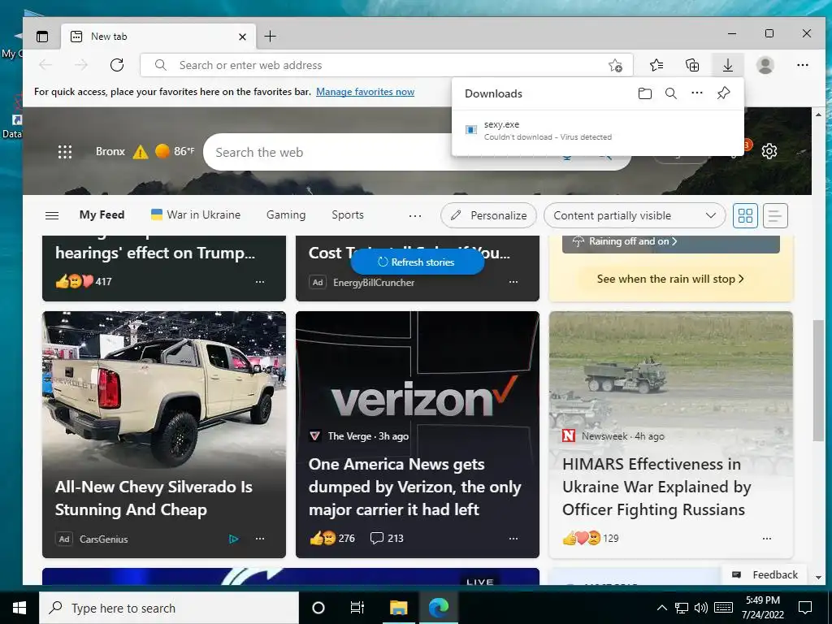This screenshot has height=624, width=832.
Task: Open Bronx weather location
Action: pos(110,152)
